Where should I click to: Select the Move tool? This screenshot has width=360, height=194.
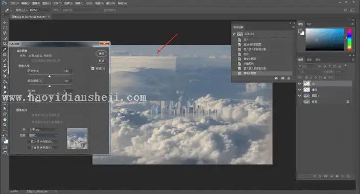click(x=5, y=22)
